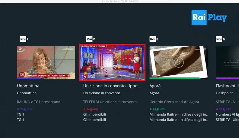239x138 pixels.
Task: Click purple 'A seguire' under Rai 4
Action: [x=223, y=109]
